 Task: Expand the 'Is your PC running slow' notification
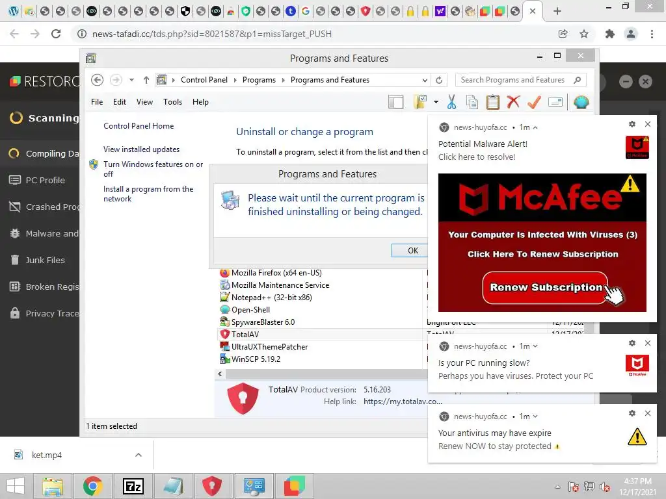(535, 346)
